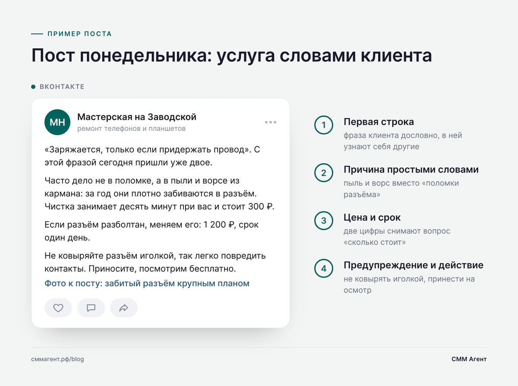
Task: Click the description 'пыль и ворс вместо «поломки разъёма»'
Action: 401,189
